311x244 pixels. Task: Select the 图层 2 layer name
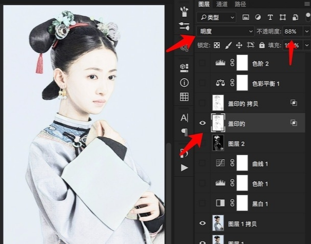tap(236, 144)
